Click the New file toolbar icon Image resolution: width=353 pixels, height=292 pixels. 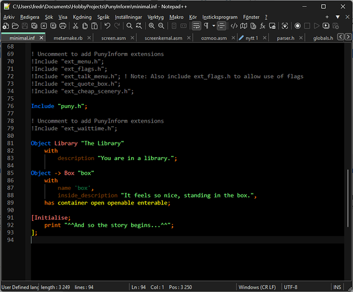6,26
